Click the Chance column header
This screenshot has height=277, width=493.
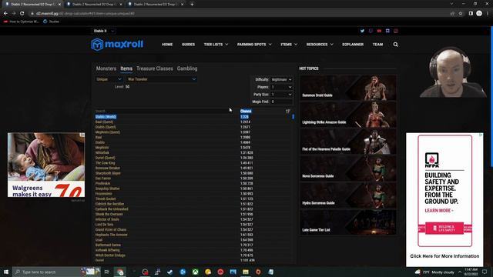[x=246, y=111]
